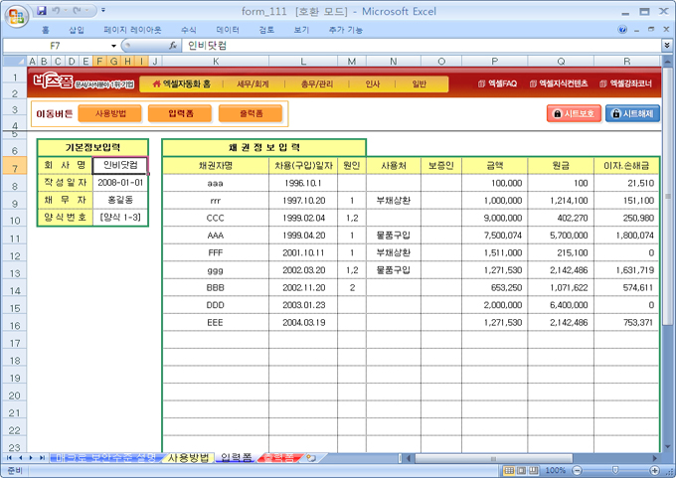Open the 엑셀FAQ link

click(x=496, y=84)
